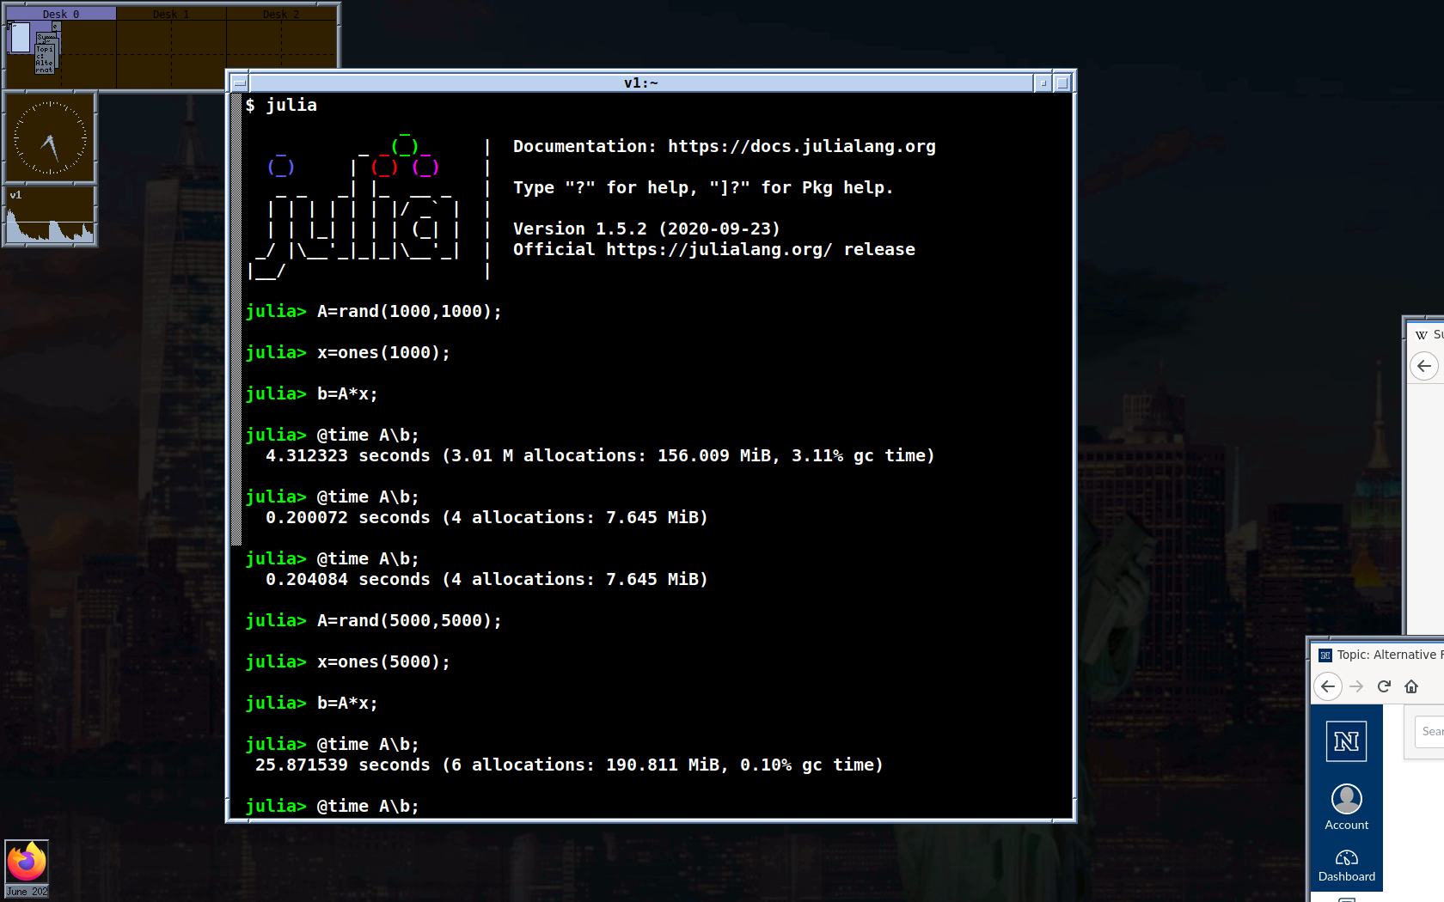The height and width of the screenshot is (902, 1444).
Task: Click the Topic window thumbnail in pager
Action: point(45,60)
